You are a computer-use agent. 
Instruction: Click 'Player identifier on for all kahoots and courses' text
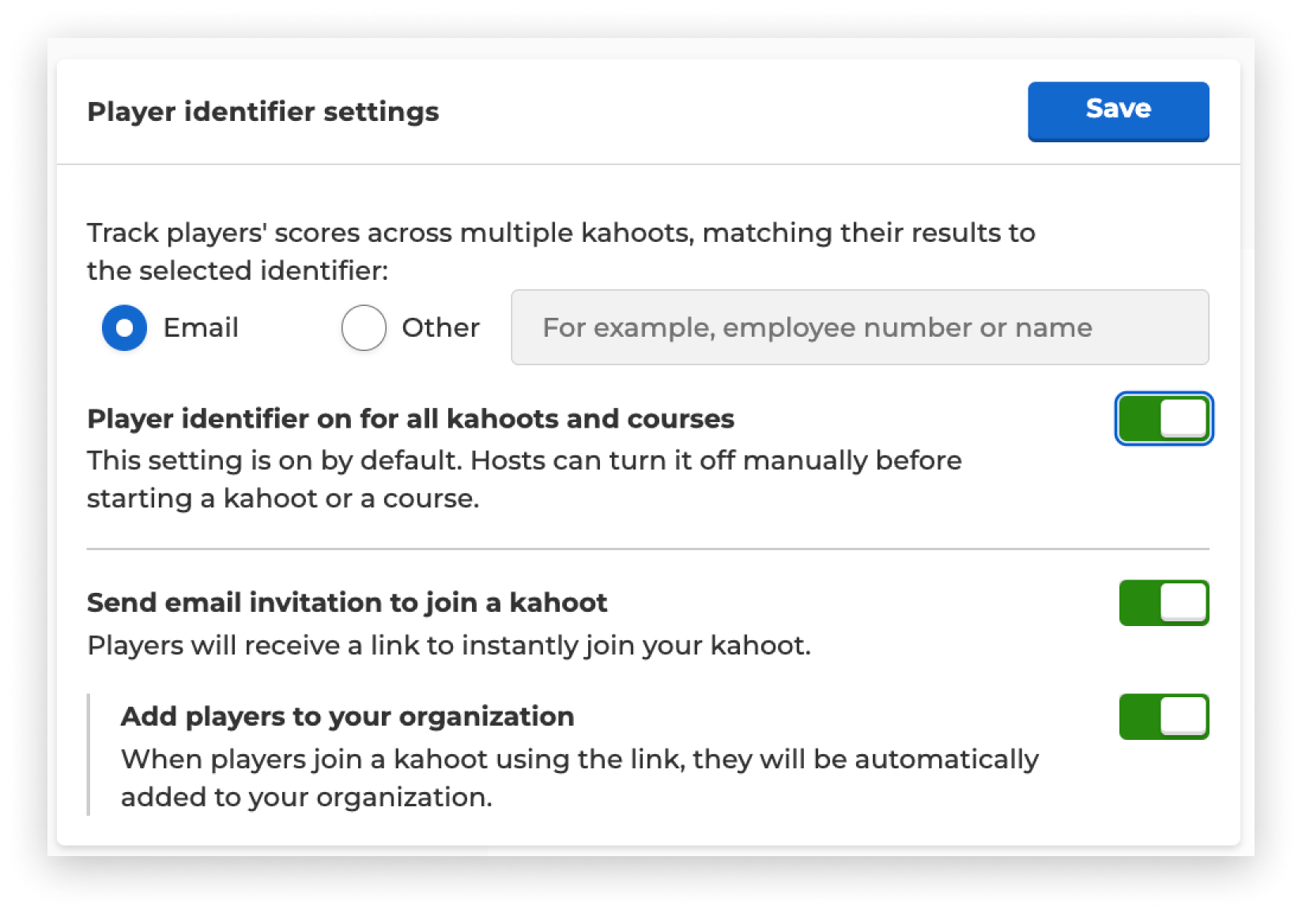click(x=410, y=418)
